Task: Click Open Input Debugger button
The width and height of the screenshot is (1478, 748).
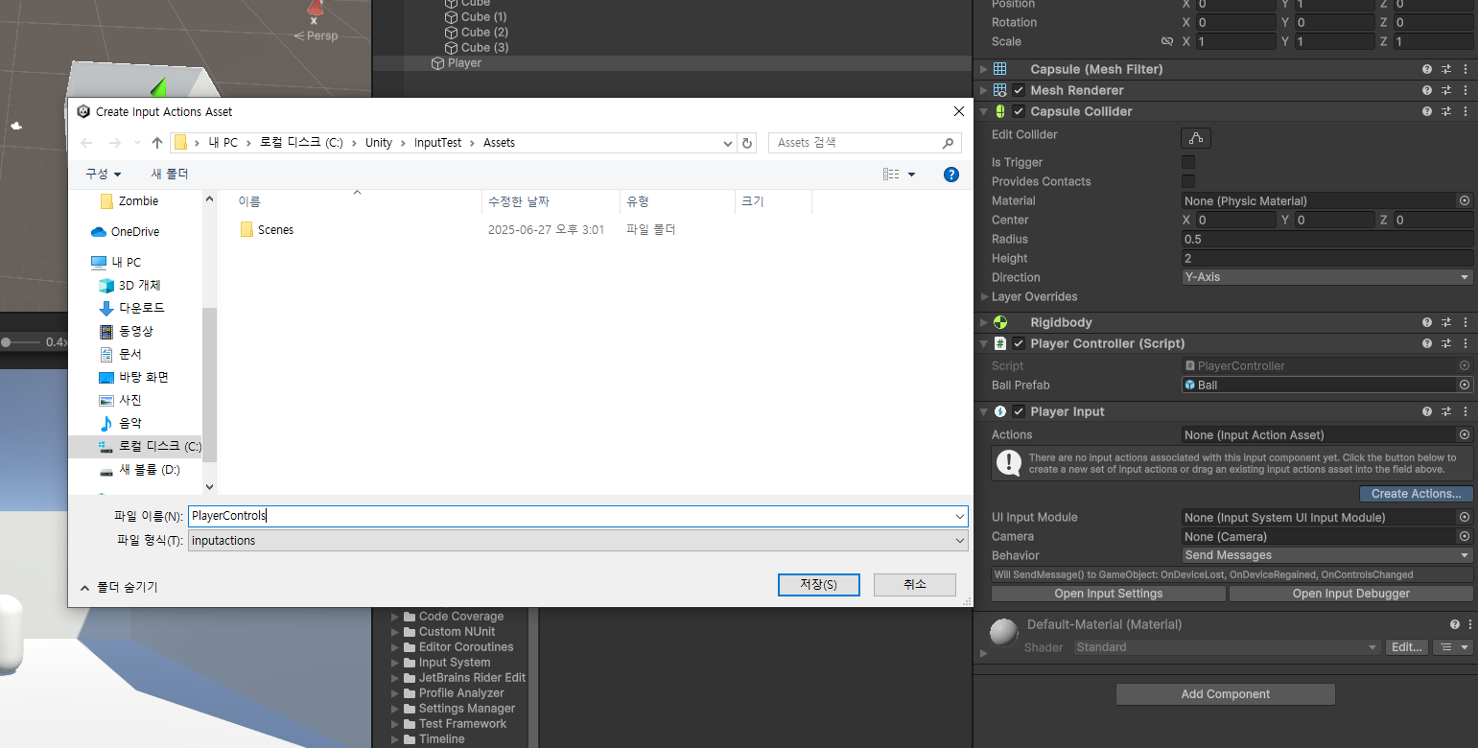Action: [1350, 594]
